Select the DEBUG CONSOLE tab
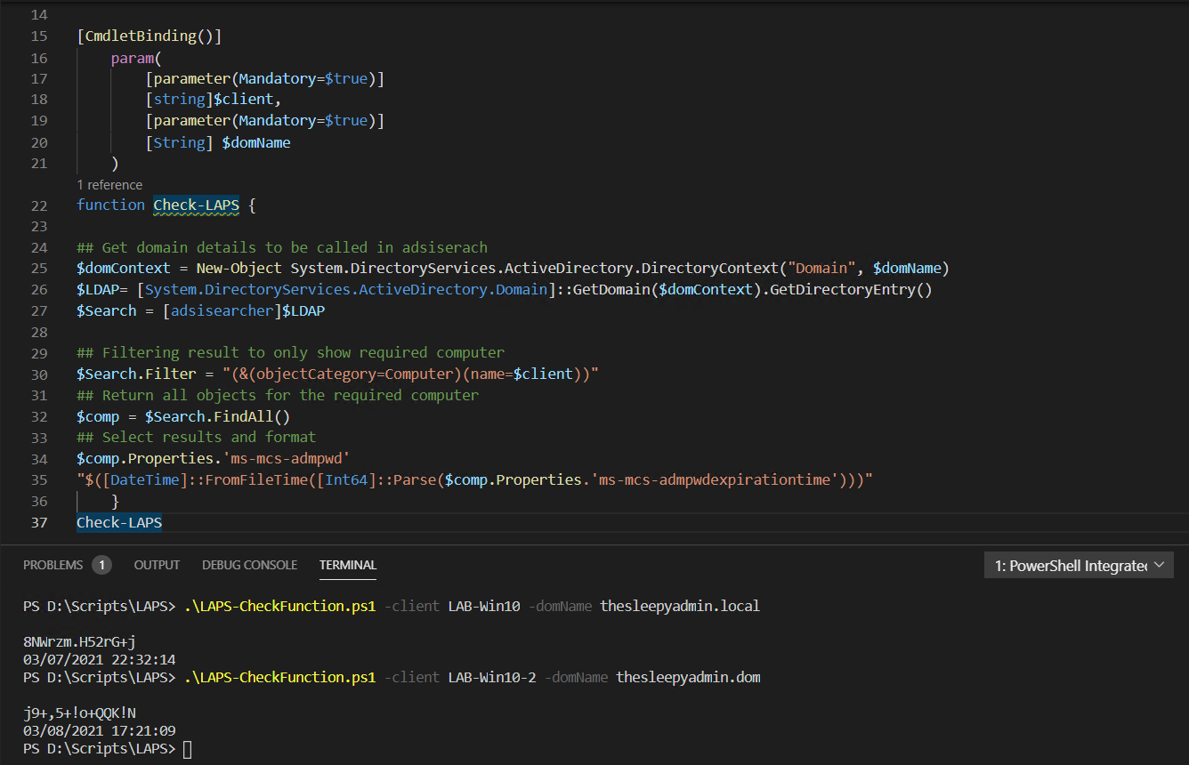The image size is (1189, 765). click(x=252, y=564)
